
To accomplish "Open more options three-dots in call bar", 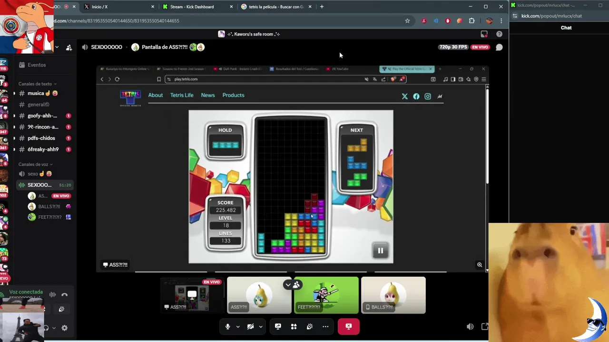I will [x=325, y=326].
